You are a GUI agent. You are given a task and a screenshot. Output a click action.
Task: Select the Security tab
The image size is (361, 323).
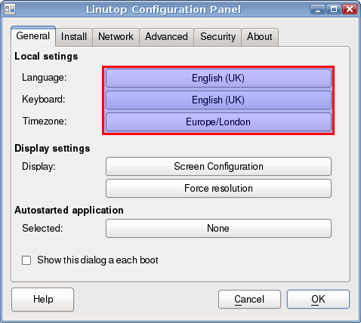218,37
